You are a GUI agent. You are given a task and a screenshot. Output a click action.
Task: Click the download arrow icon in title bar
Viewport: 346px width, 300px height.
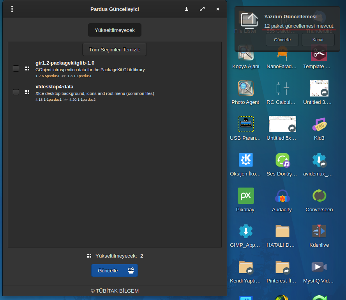(x=187, y=9)
